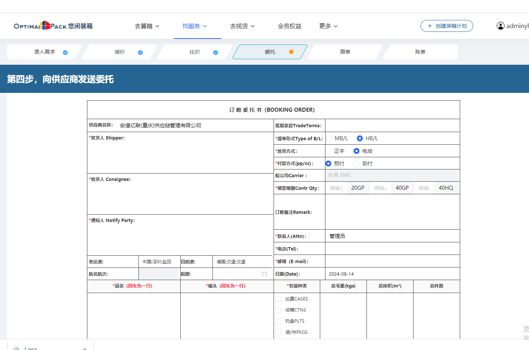Click the 订舱备注Remark text area
Image resolution: width=529 pixels, height=350 pixels.
coord(392,212)
